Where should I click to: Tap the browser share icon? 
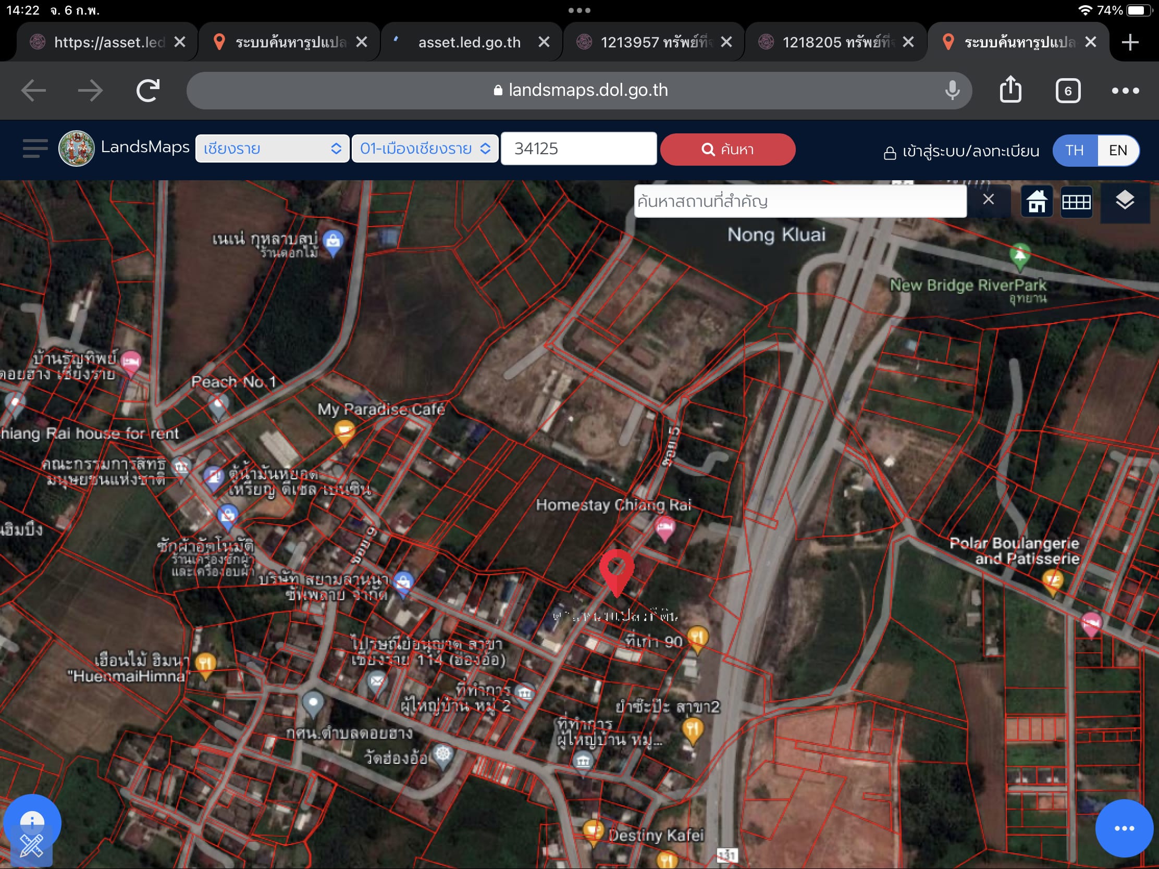pos(1010,90)
